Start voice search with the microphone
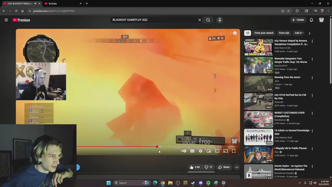Viewport: 332px width, 187px height. 220,20
